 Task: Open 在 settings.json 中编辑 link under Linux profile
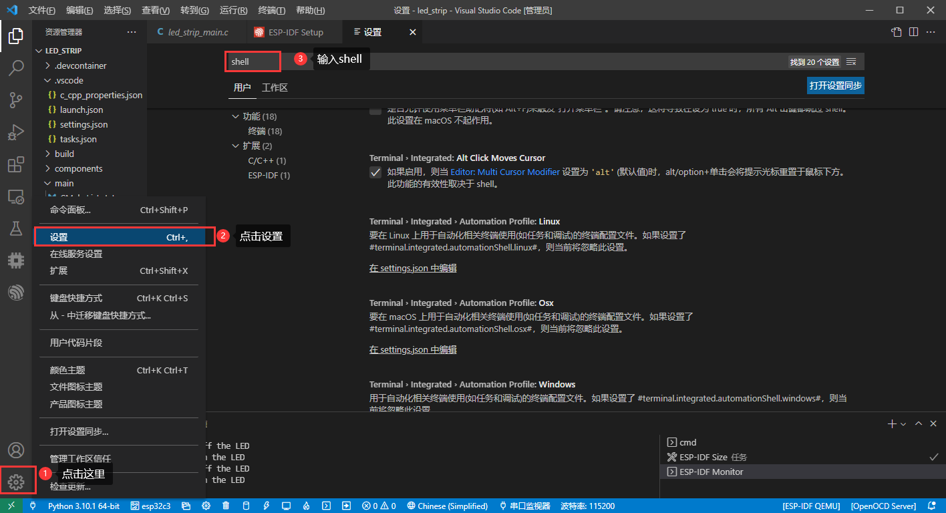click(x=414, y=268)
